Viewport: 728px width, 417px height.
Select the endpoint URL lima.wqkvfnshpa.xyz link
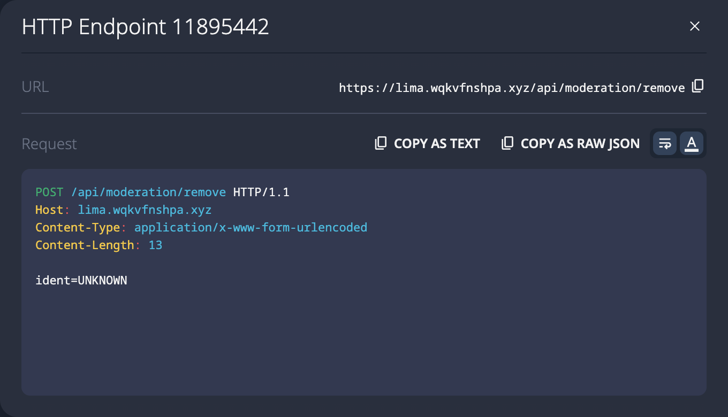click(511, 87)
